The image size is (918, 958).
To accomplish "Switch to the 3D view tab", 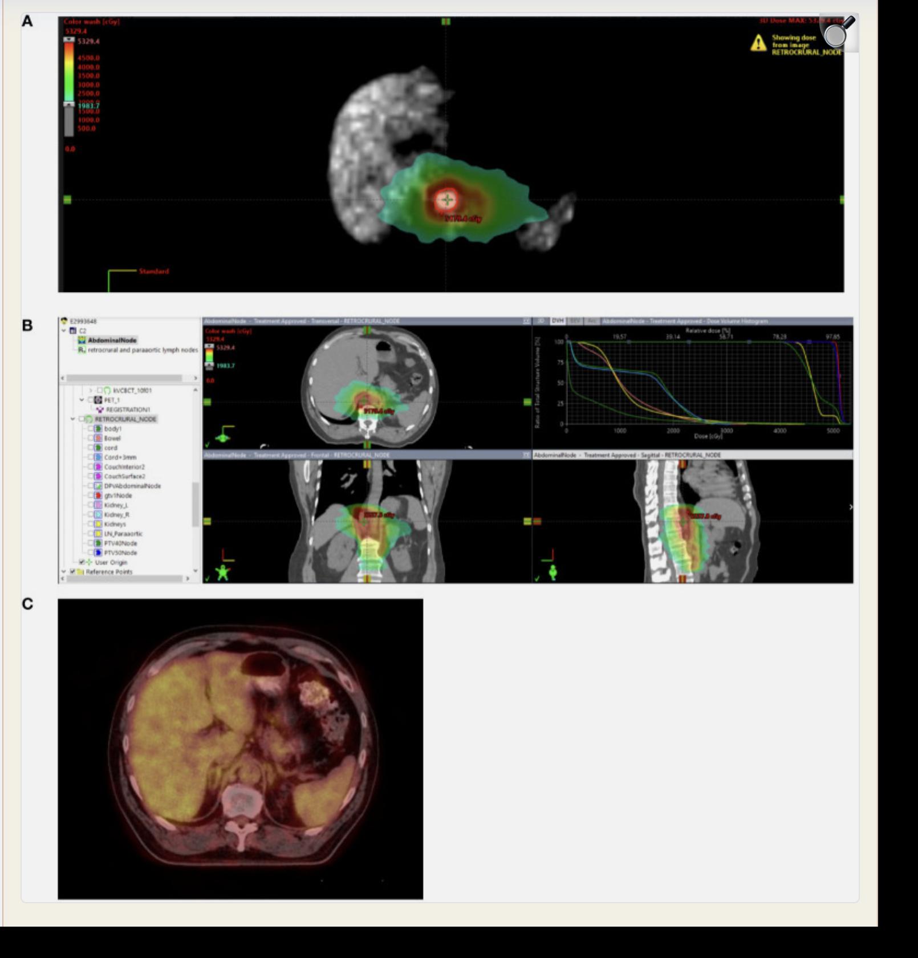I will point(540,322).
